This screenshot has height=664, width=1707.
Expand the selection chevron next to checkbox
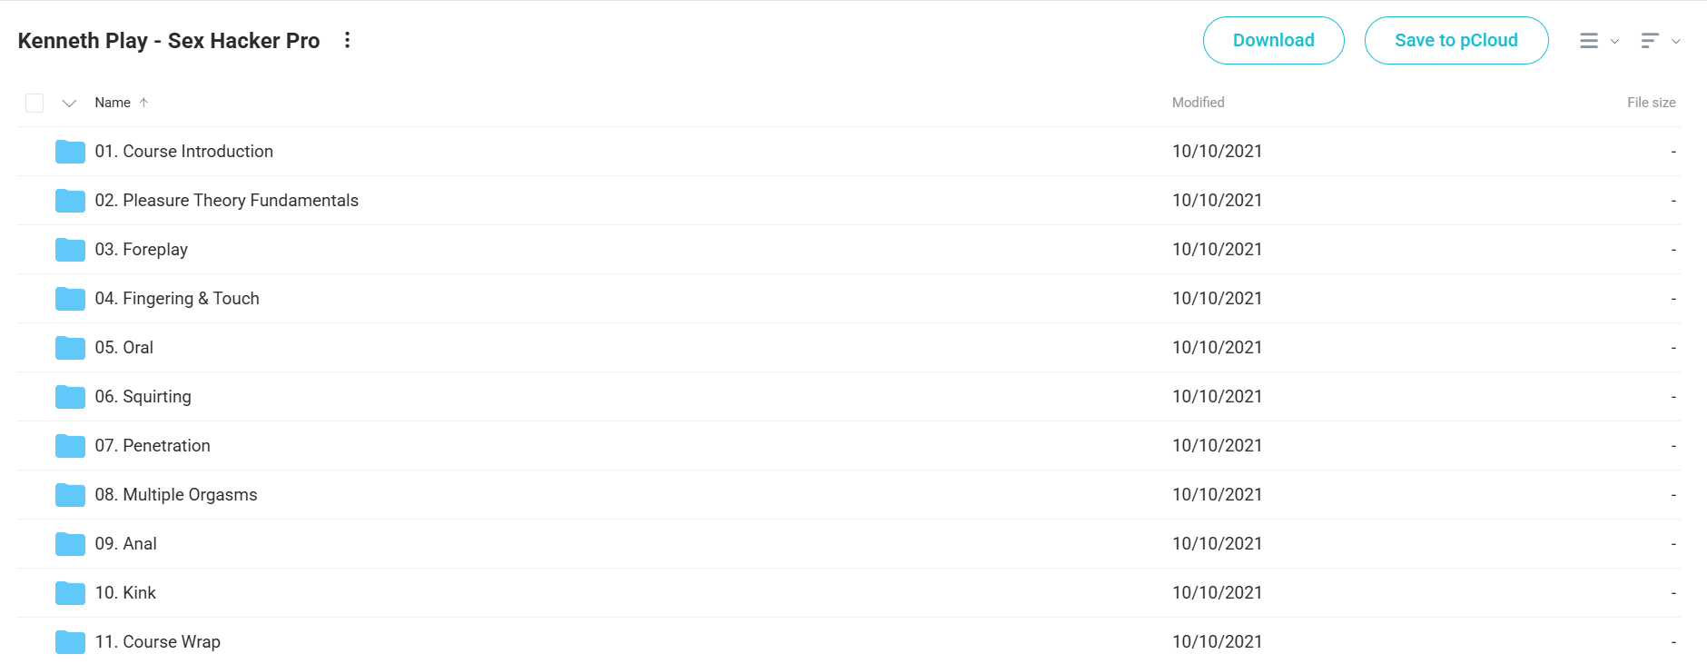[x=69, y=103]
